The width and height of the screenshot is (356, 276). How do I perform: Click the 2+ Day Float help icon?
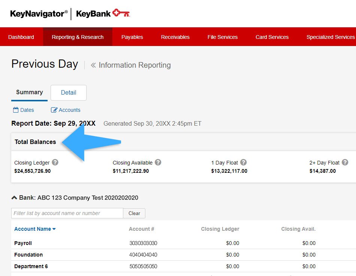pyautogui.click(x=345, y=162)
